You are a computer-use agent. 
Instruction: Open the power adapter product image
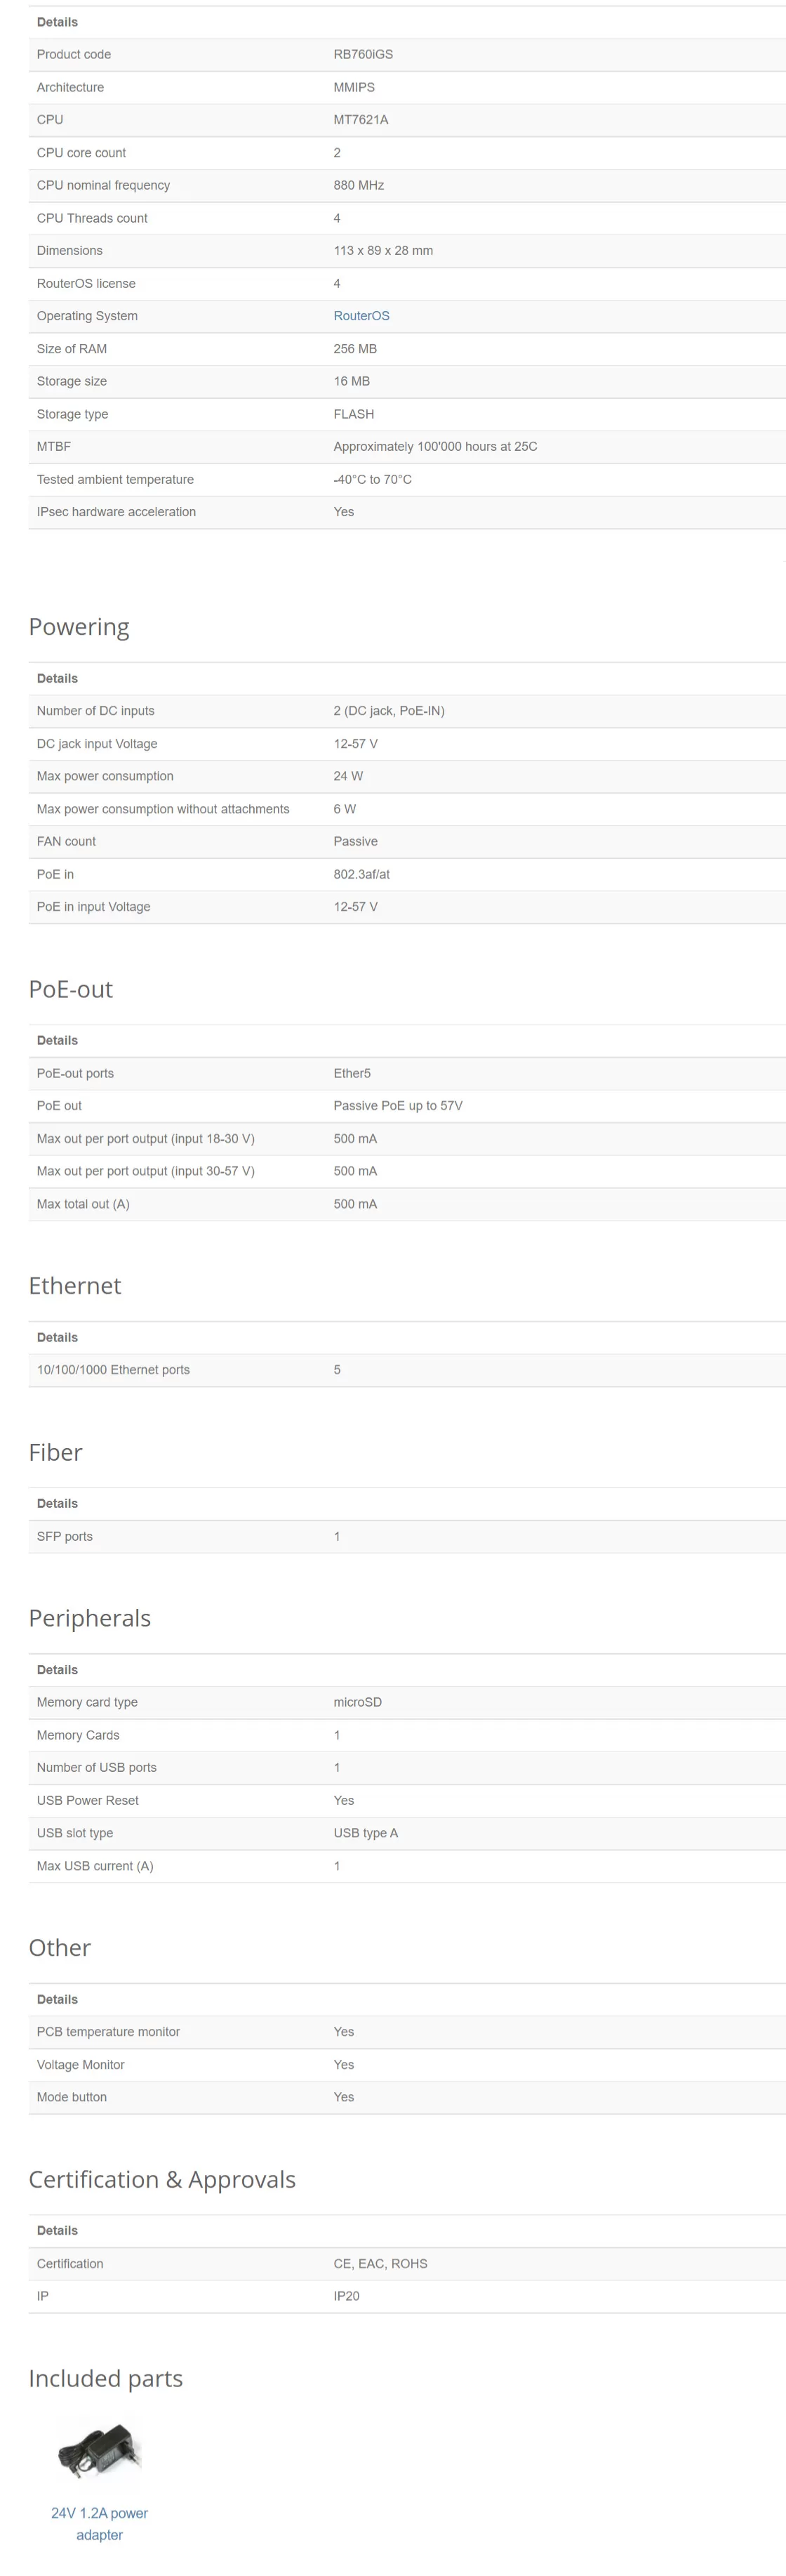pos(99,2451)
